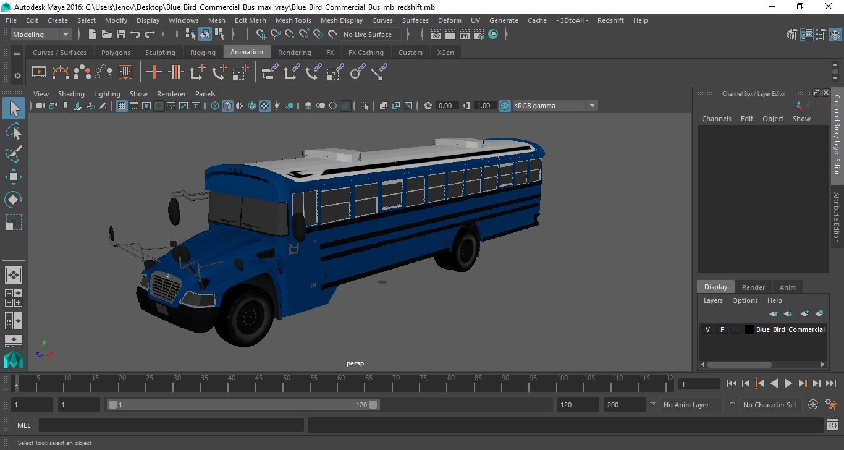
Task: Enable snap to points magnet icon
Action: [x=290, y=35]
